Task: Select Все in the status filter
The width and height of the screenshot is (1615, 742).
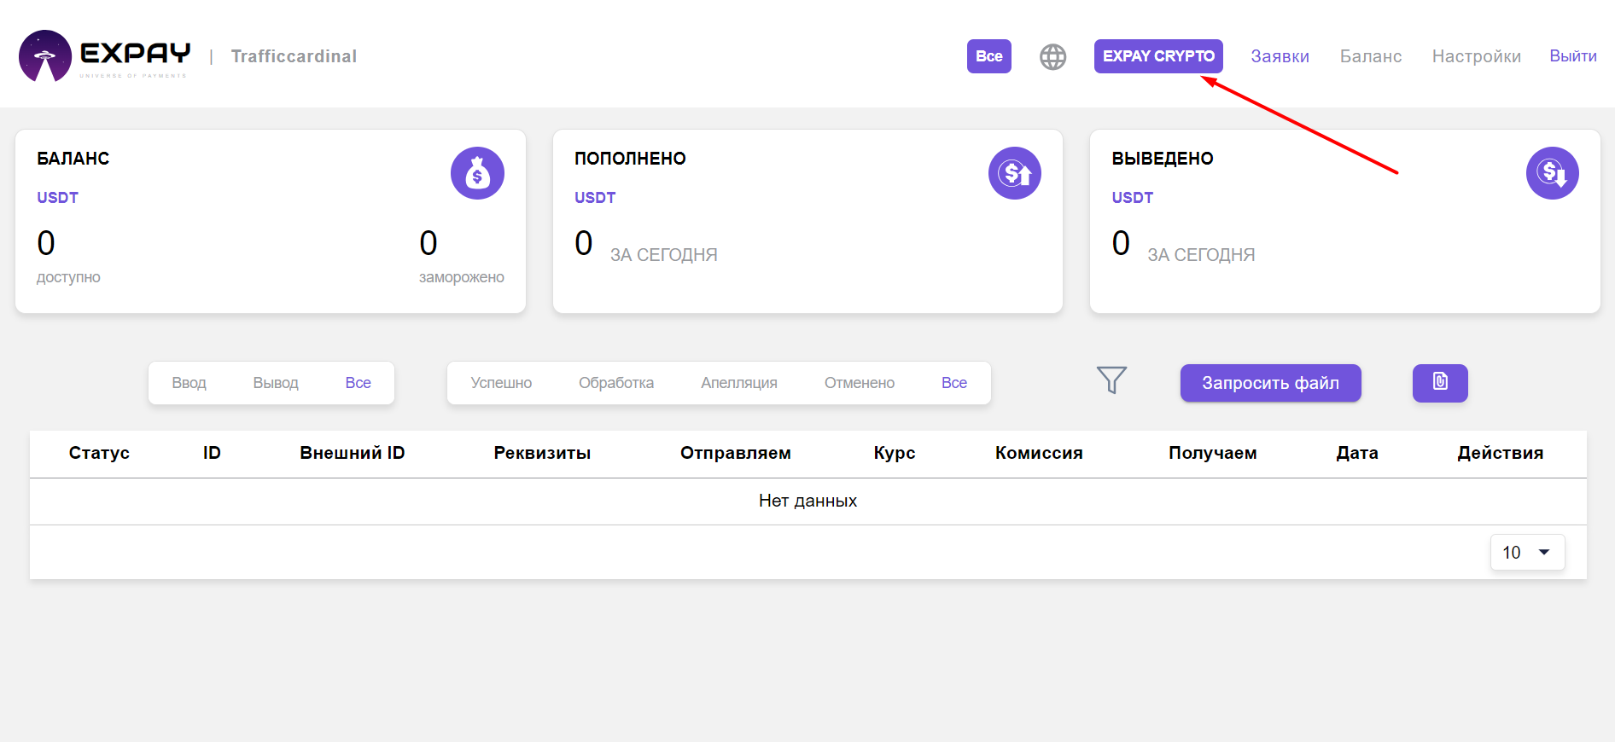Action: [x=953, y=383]
